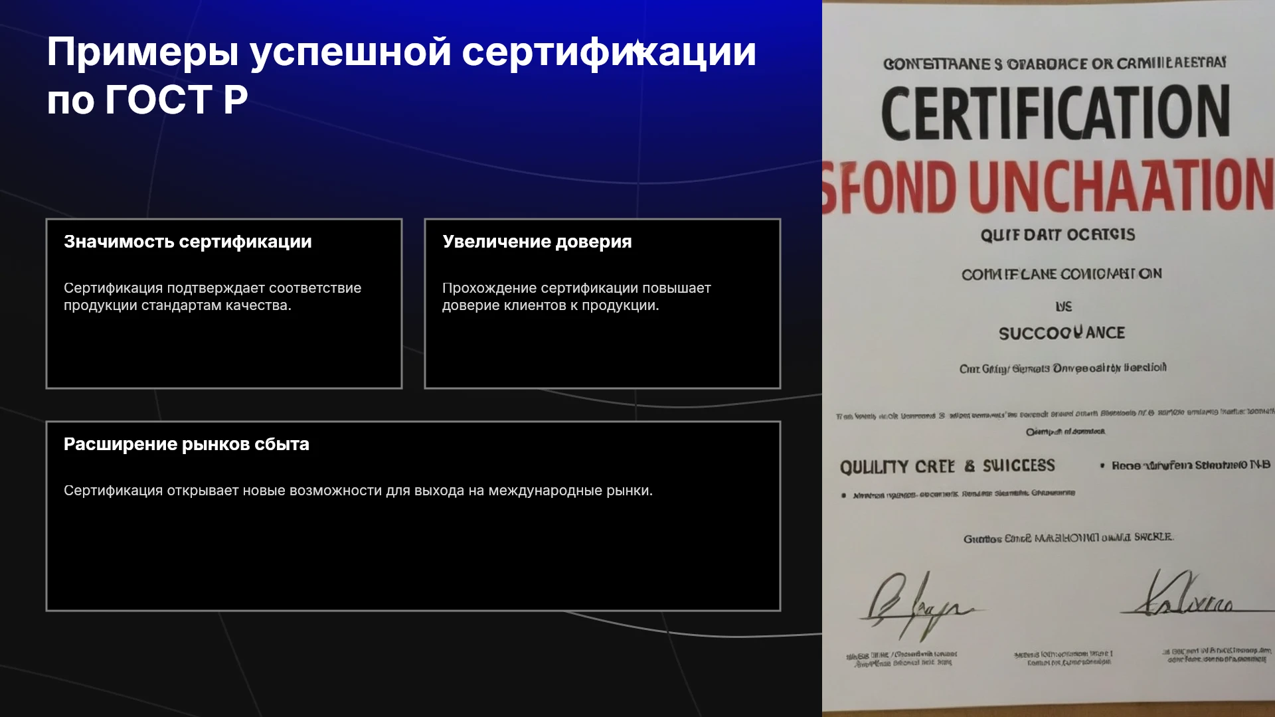
Task: Click 'QULILITY CREE & SUICCESS' line on certificate
Action: pos(947,466)
